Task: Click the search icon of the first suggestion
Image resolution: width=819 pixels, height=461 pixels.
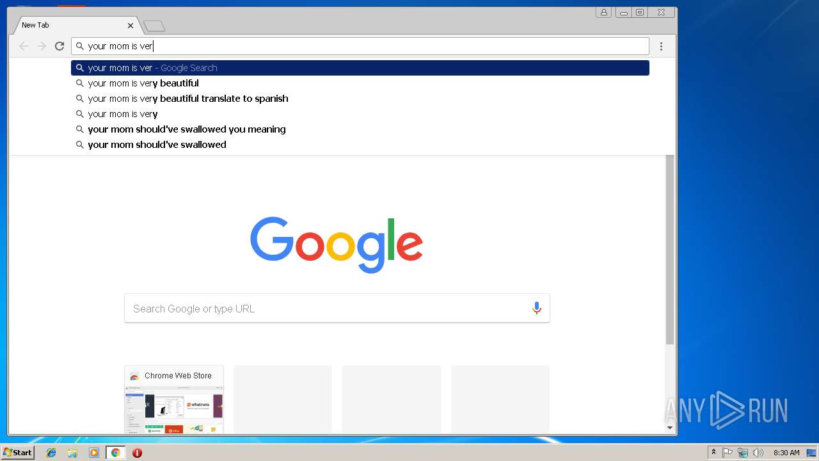Action: 80,68
